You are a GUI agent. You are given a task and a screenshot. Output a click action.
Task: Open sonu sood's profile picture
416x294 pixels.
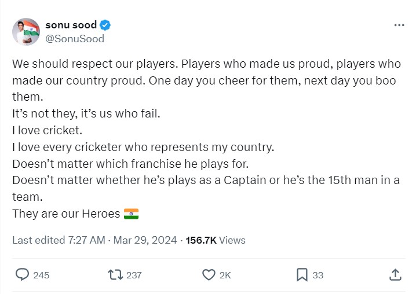pyautogui.click(x=25, y=31)
